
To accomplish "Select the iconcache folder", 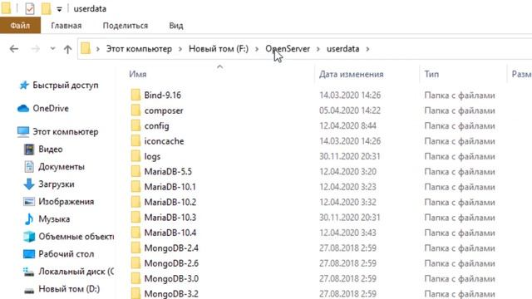I will coord(164,141).
